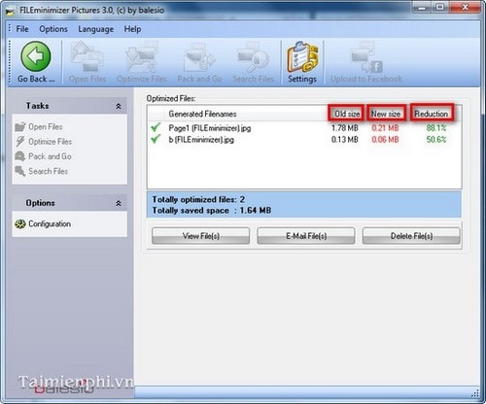
Task: Click the 88.1% reduction value
Action: tap(436, 128)
